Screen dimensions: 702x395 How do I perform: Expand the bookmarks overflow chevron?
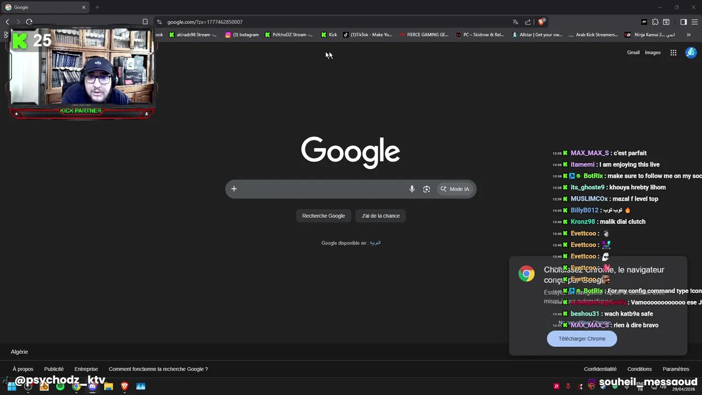(688, 35)
